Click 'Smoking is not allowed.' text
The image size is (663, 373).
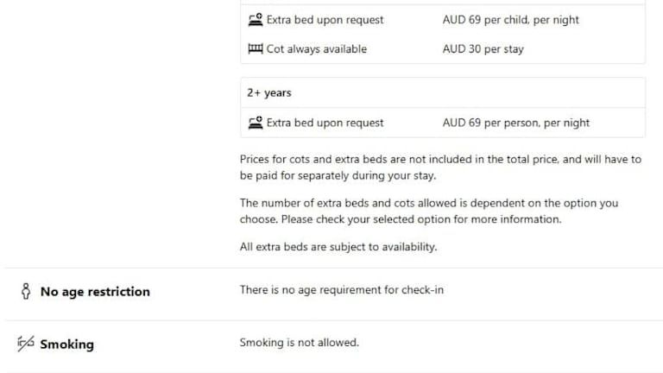[299, 343]
